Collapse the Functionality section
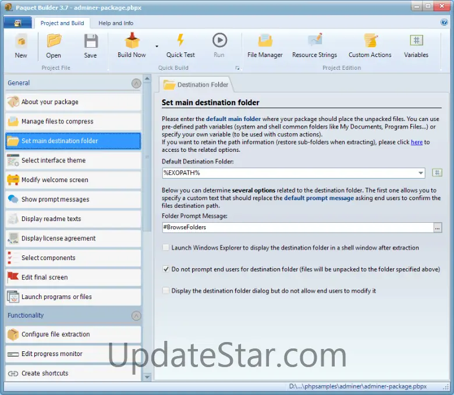The image size is (454, 395). pos(136,315)
